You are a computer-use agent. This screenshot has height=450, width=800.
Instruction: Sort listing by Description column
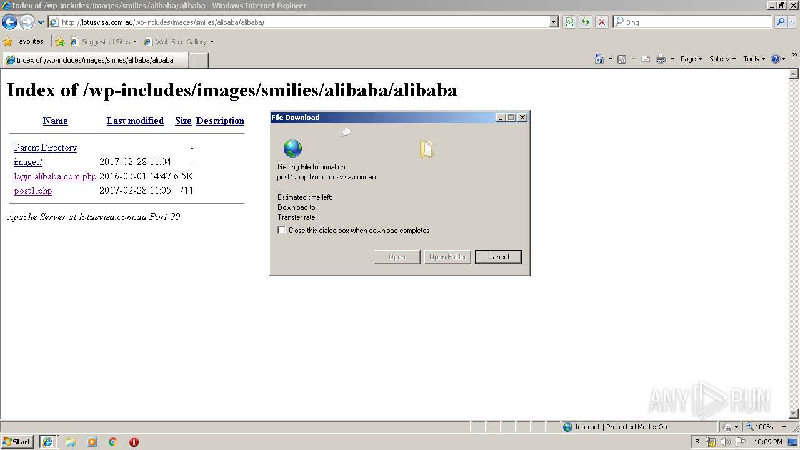(220, 121)
